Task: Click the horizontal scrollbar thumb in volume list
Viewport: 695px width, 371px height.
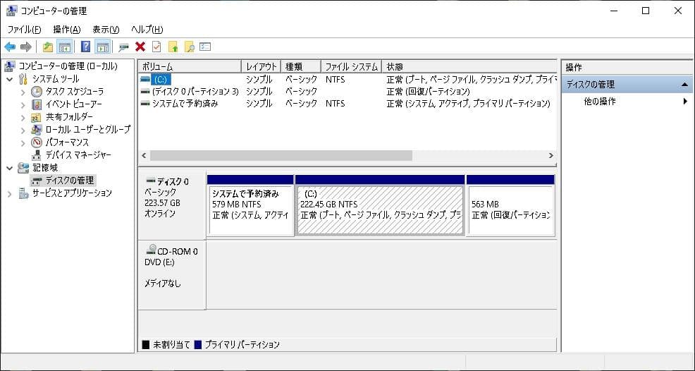Action: 281,156
